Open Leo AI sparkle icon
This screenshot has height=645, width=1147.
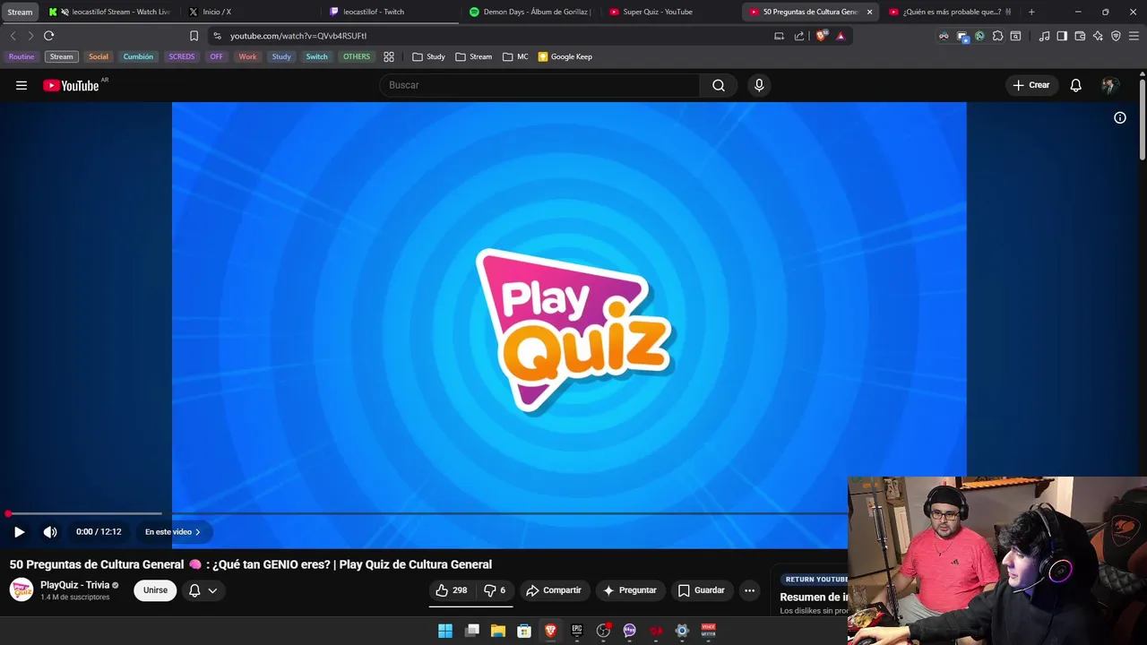pyautogui.click(x=1098, y=36)
